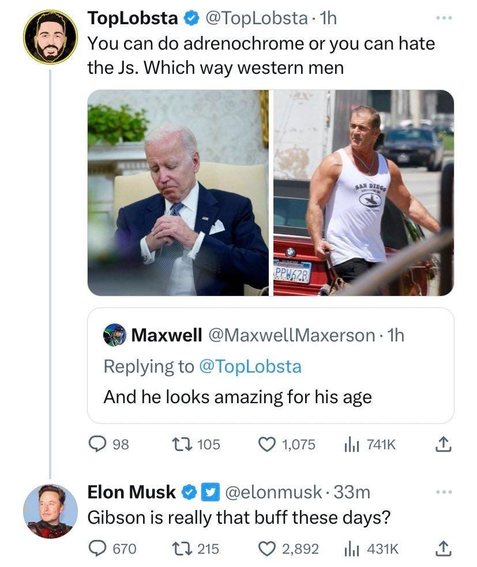Open more options menu on TopLobsta's tweet

(x=444, y=18)
